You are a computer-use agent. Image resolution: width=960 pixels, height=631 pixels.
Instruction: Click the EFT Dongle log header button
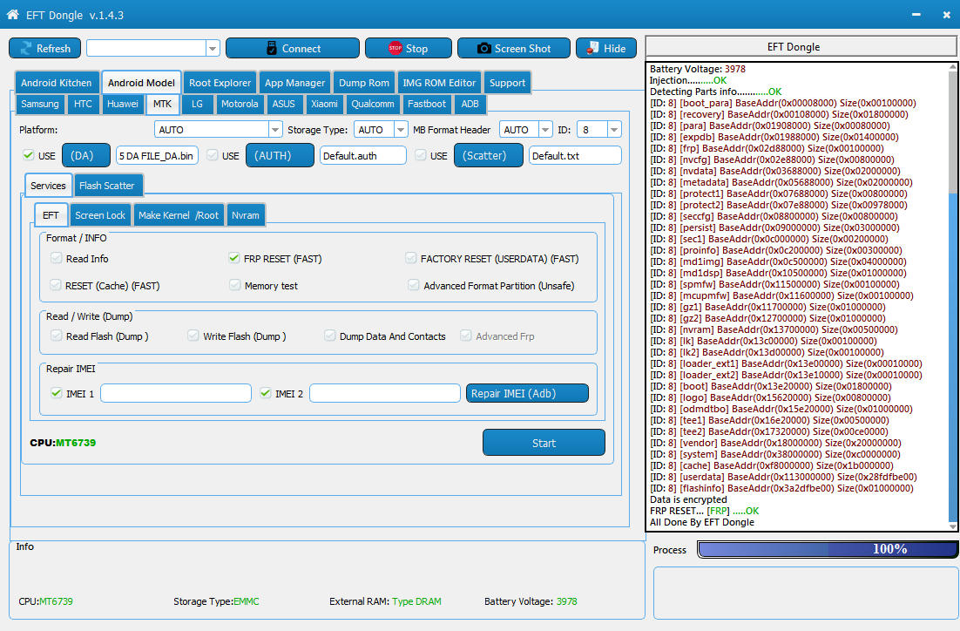801,46
